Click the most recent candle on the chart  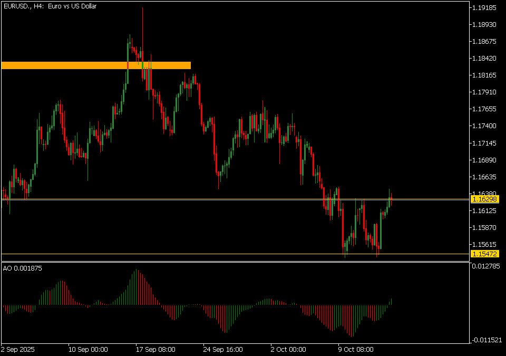pyautogui.click(x=392, y=199)
